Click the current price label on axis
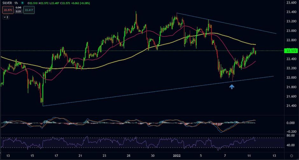The width and height of the screenshot is (299, 160). tap(291, 51)
